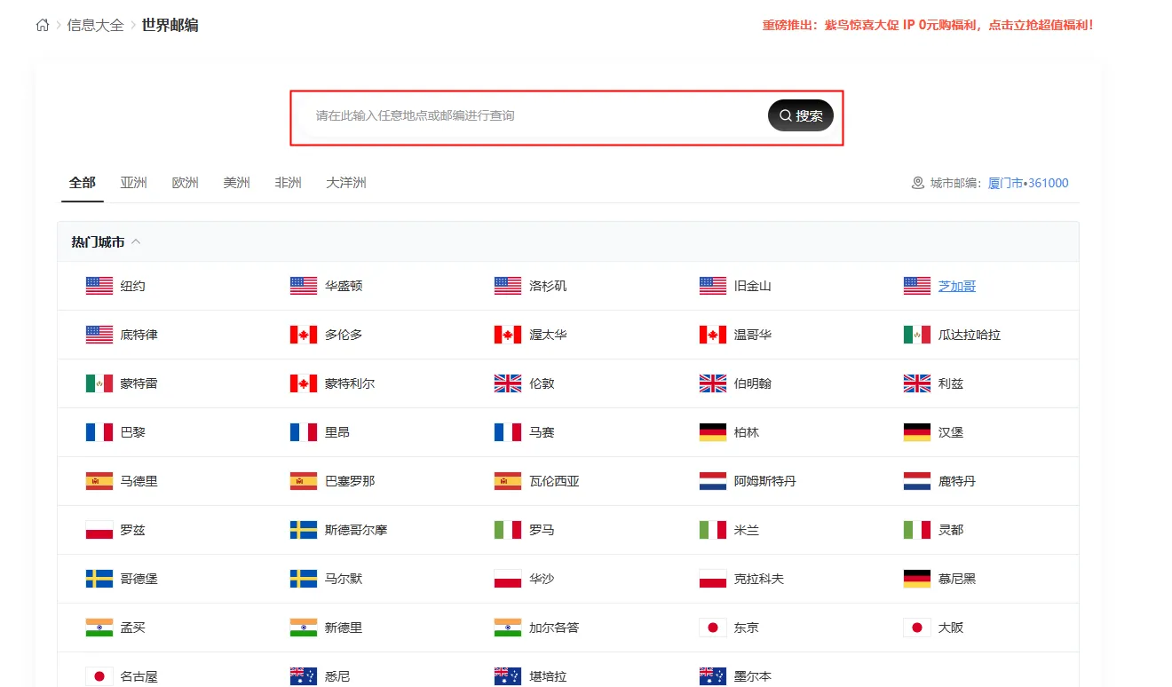1172x687 pixels.
Task: Click the Indian flag next to 孟买
Action: (x=99, y=628)
